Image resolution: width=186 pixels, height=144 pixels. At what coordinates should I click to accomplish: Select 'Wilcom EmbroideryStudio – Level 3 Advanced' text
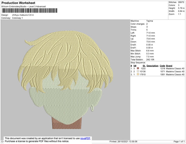click(24, 7)
